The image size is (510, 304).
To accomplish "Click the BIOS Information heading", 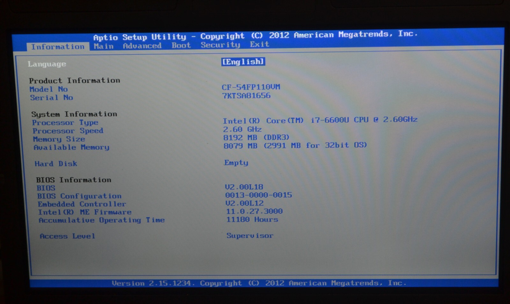I will coord(74,180).
